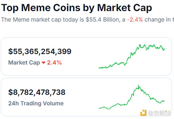Click the left start of market cap sparkline

pos(99,68)
